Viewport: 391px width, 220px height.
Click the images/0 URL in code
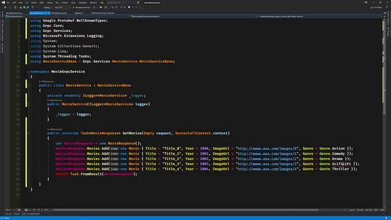[x=268, y=148]
